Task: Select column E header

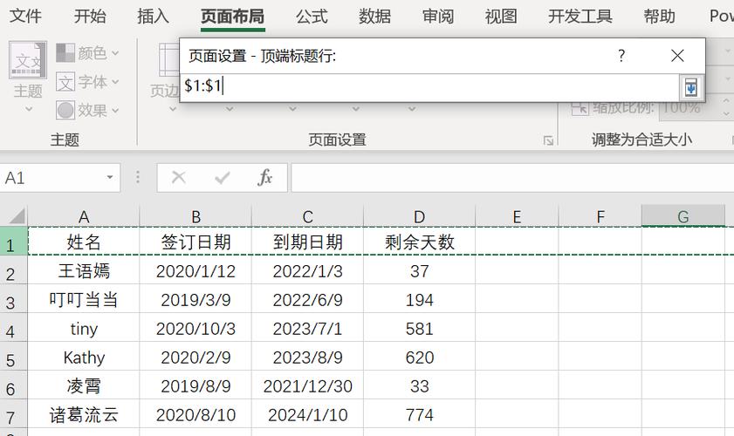Action: (x=517, y=216)
